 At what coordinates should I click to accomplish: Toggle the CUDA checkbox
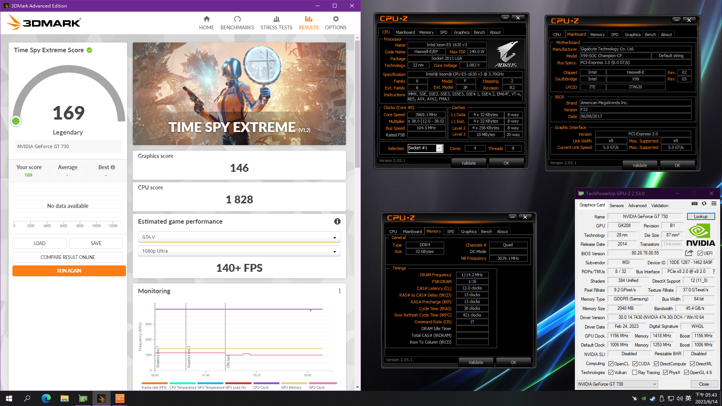point(635,364)
